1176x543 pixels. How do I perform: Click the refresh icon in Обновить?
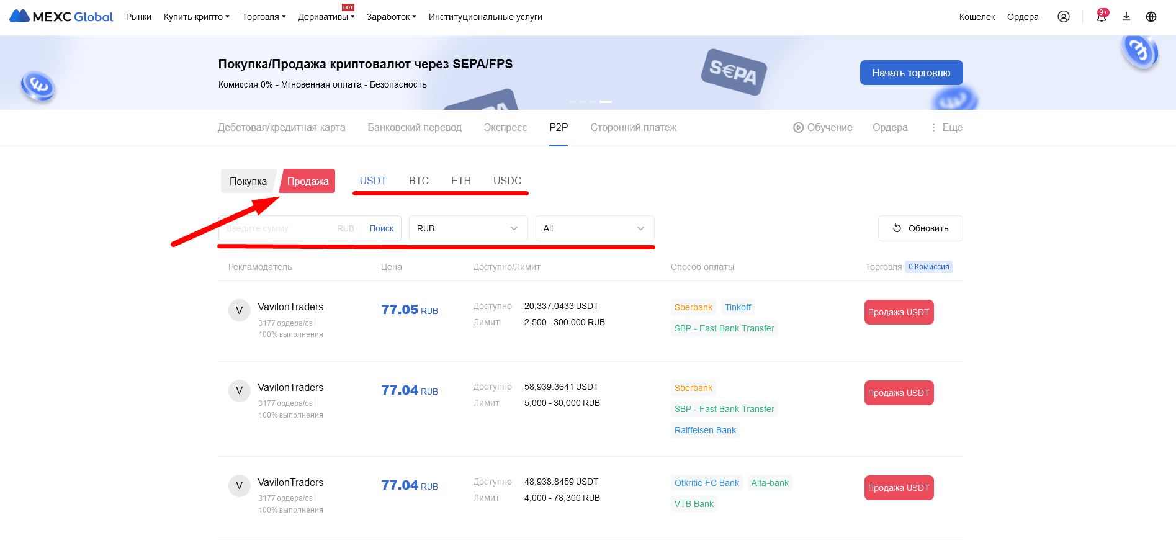point(897,228)
